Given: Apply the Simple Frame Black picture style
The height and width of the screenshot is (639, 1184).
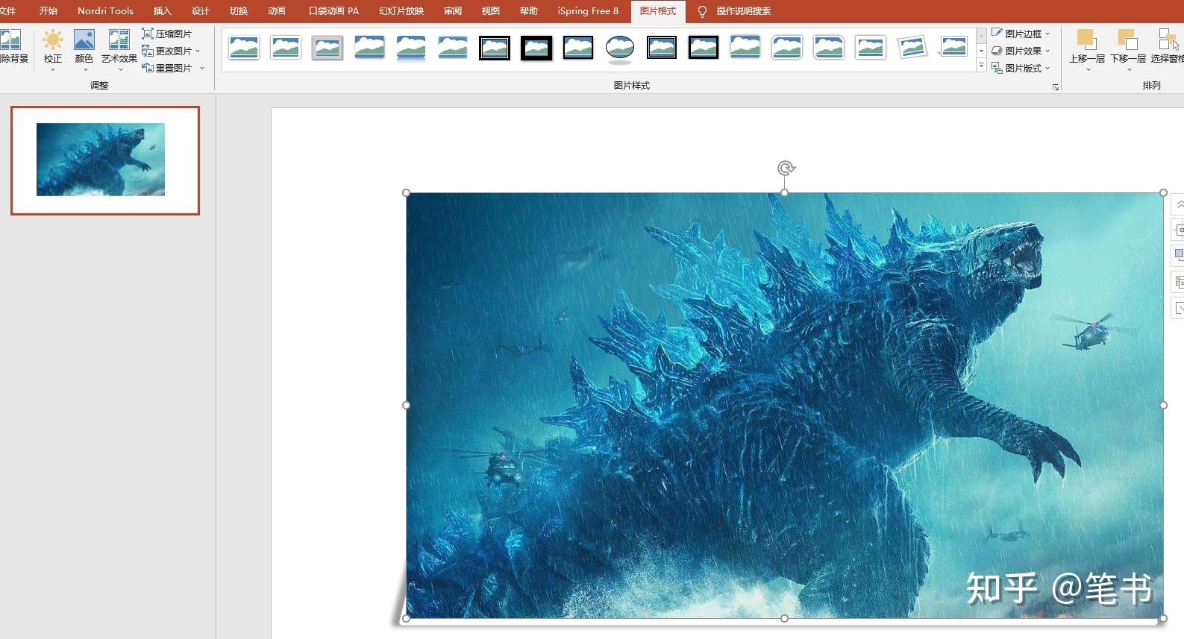Looking at the screenshot, I should pyautogui.click(x=578, y=48).
